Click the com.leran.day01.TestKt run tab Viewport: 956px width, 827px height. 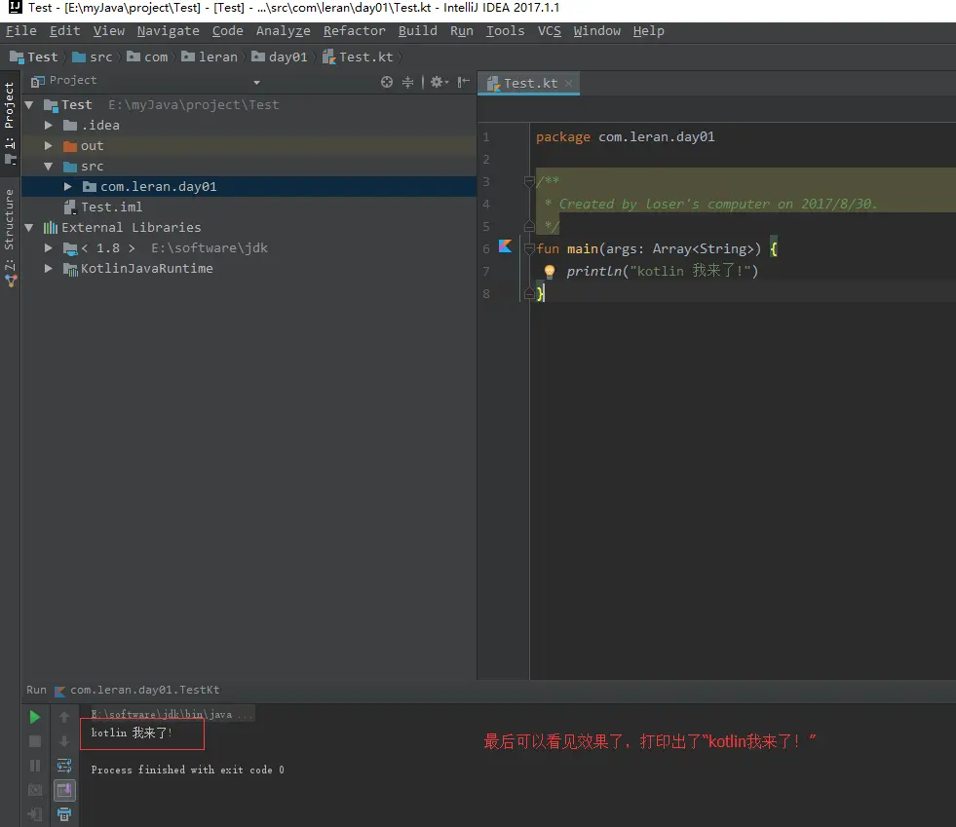pos(137,690)
